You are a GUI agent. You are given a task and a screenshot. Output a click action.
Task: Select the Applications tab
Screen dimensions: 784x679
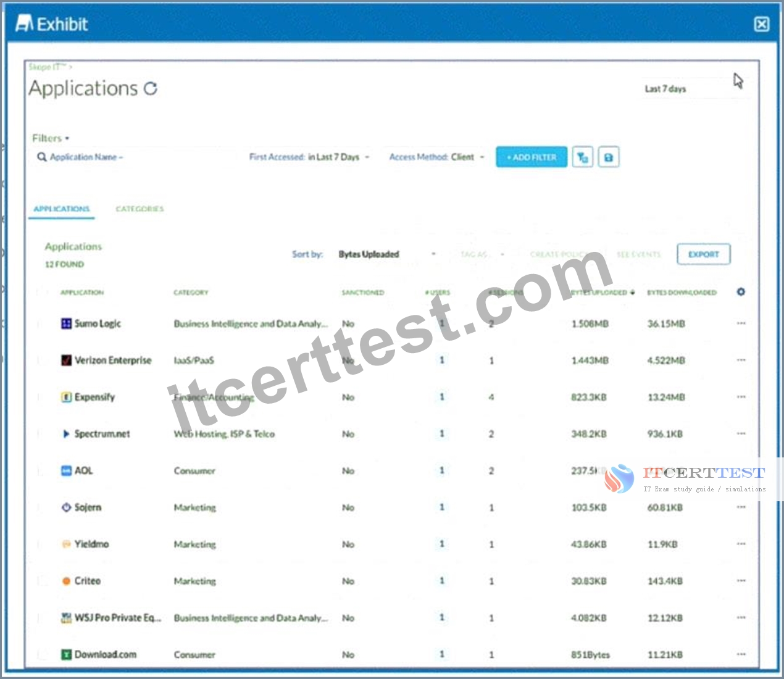pos(62,209)
